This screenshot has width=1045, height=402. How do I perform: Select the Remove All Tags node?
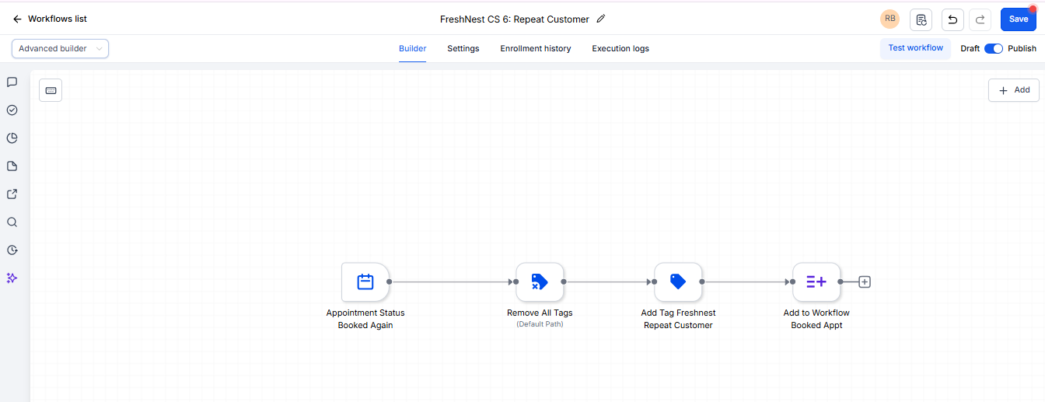[540, 281]
